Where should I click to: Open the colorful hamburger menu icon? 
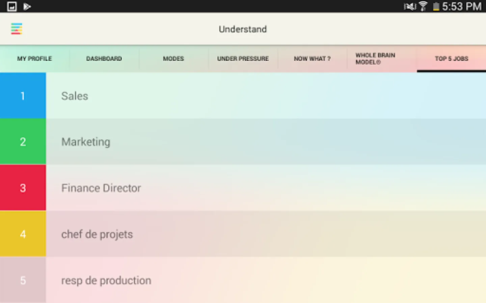pos(17,29)
